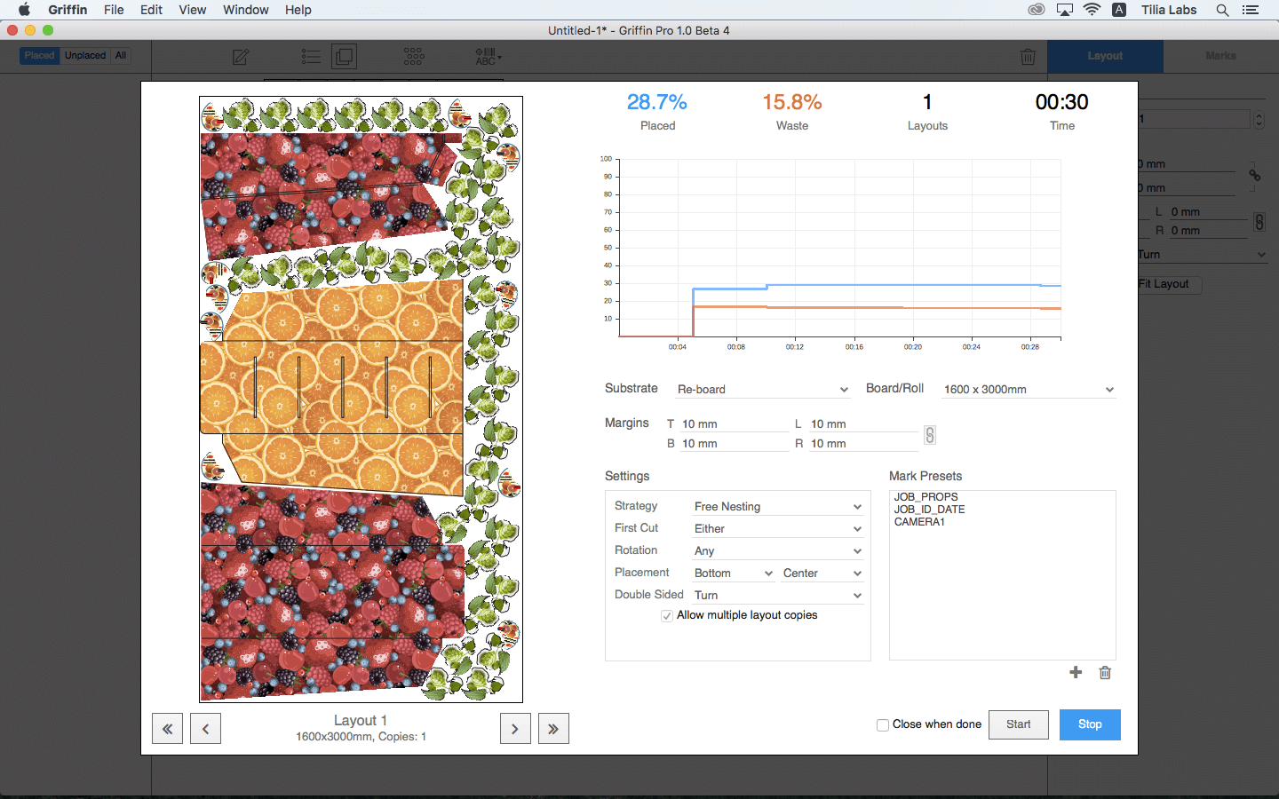Screen dimensions: 1279x799
Task: Click the Start button
Action: coord(1018,724)
